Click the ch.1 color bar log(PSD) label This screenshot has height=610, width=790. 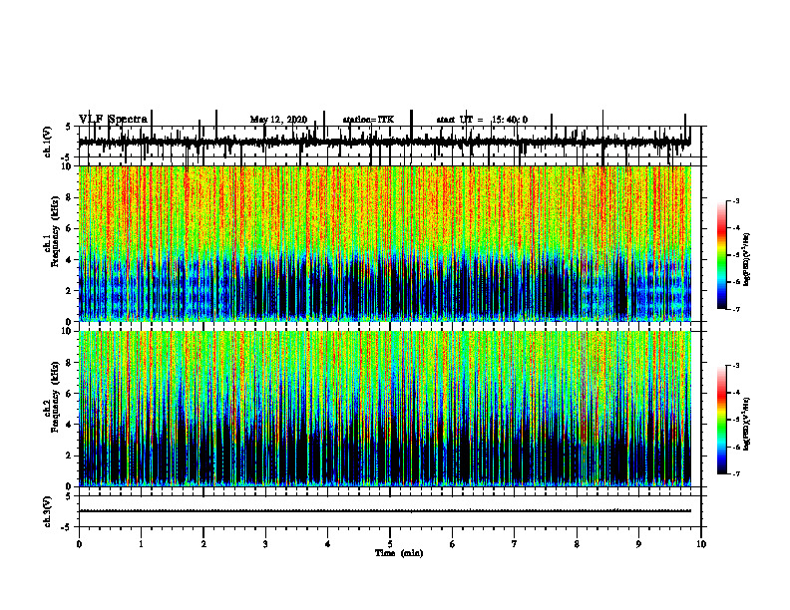[747, 260]
